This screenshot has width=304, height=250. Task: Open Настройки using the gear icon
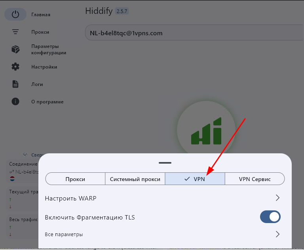(x=15, y=67)
